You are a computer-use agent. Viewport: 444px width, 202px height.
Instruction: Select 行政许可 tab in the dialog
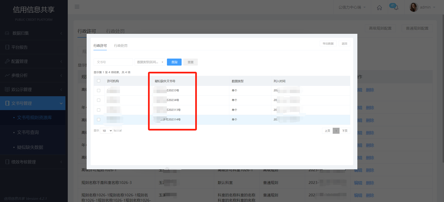(x=100, y=46)
